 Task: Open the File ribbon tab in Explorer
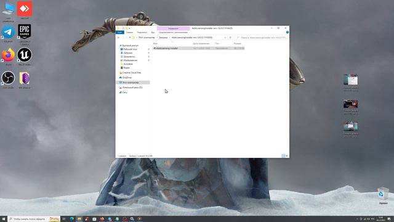(x=120, y=32)
